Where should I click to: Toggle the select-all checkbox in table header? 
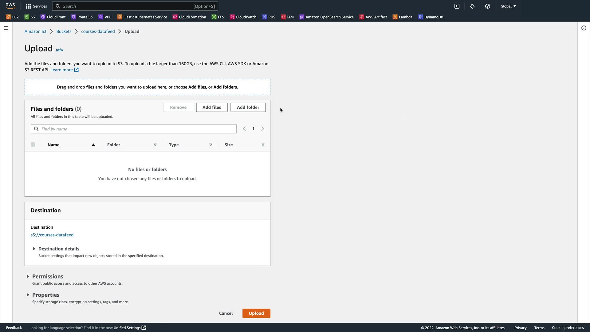click(x=33, y=144)
